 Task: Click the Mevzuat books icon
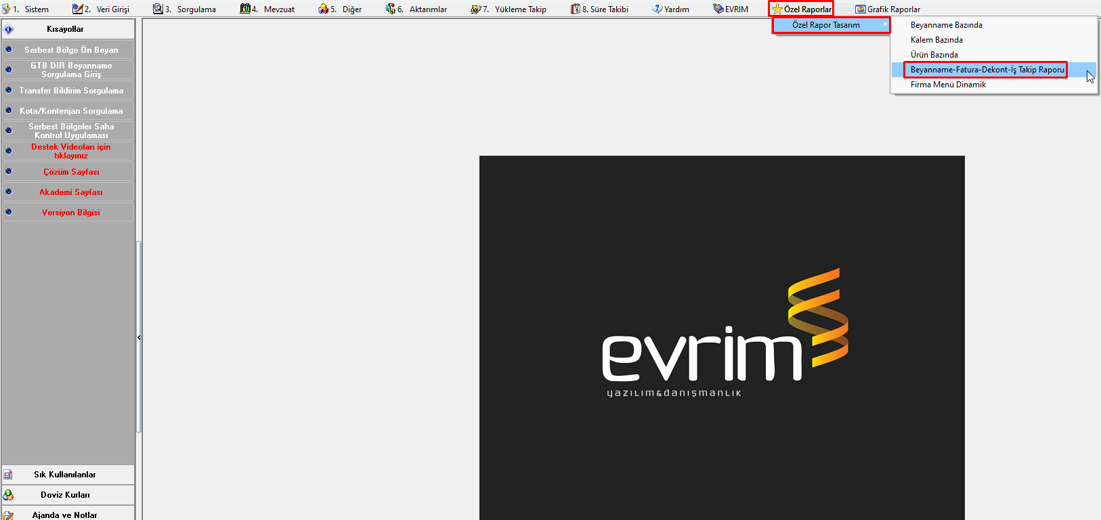pos(245,9)
